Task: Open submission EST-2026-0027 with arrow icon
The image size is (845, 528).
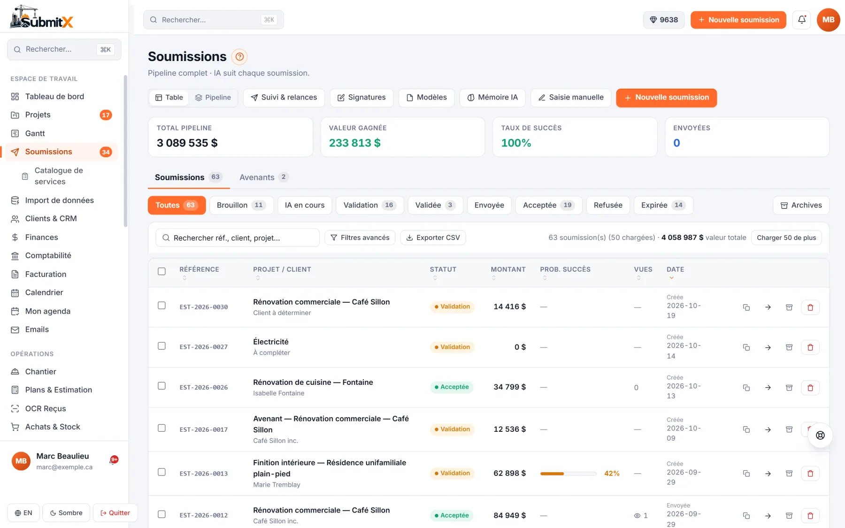Action: coord(768,347)
